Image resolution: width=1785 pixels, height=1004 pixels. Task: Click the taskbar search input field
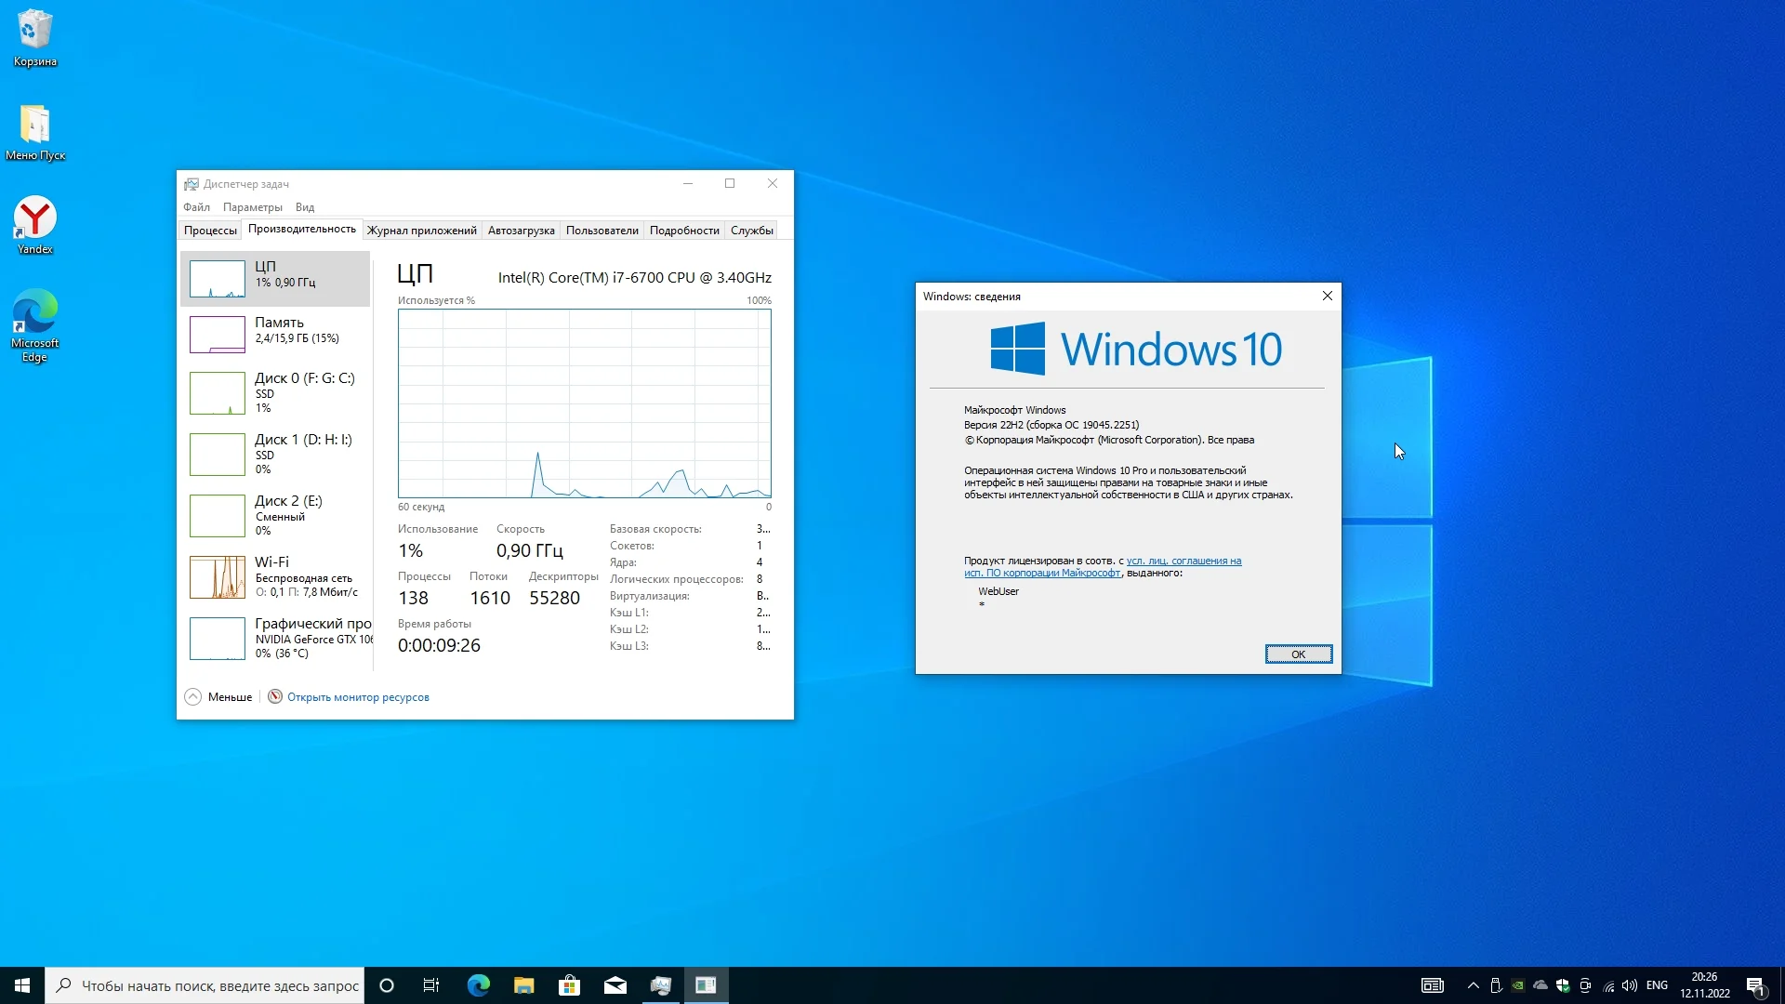pyautogui.click(x=218, y=985)
